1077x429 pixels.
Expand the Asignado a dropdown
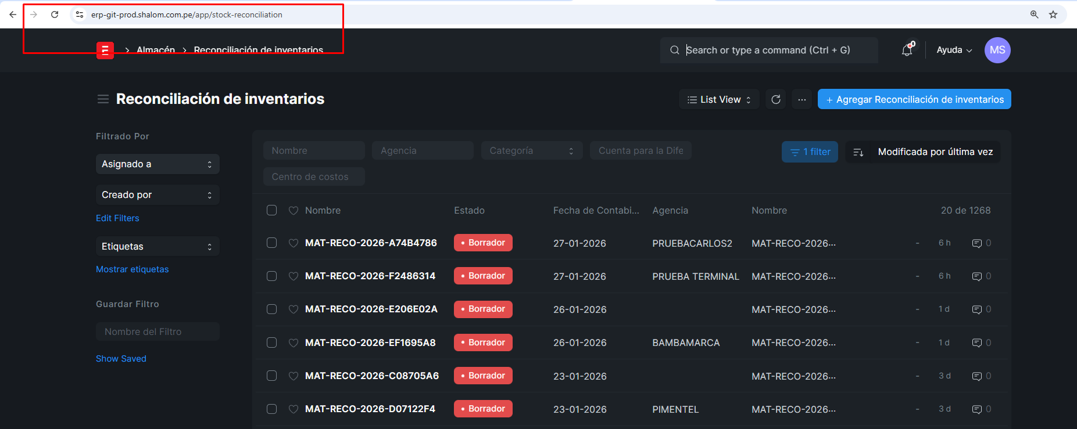pos(157,164)
